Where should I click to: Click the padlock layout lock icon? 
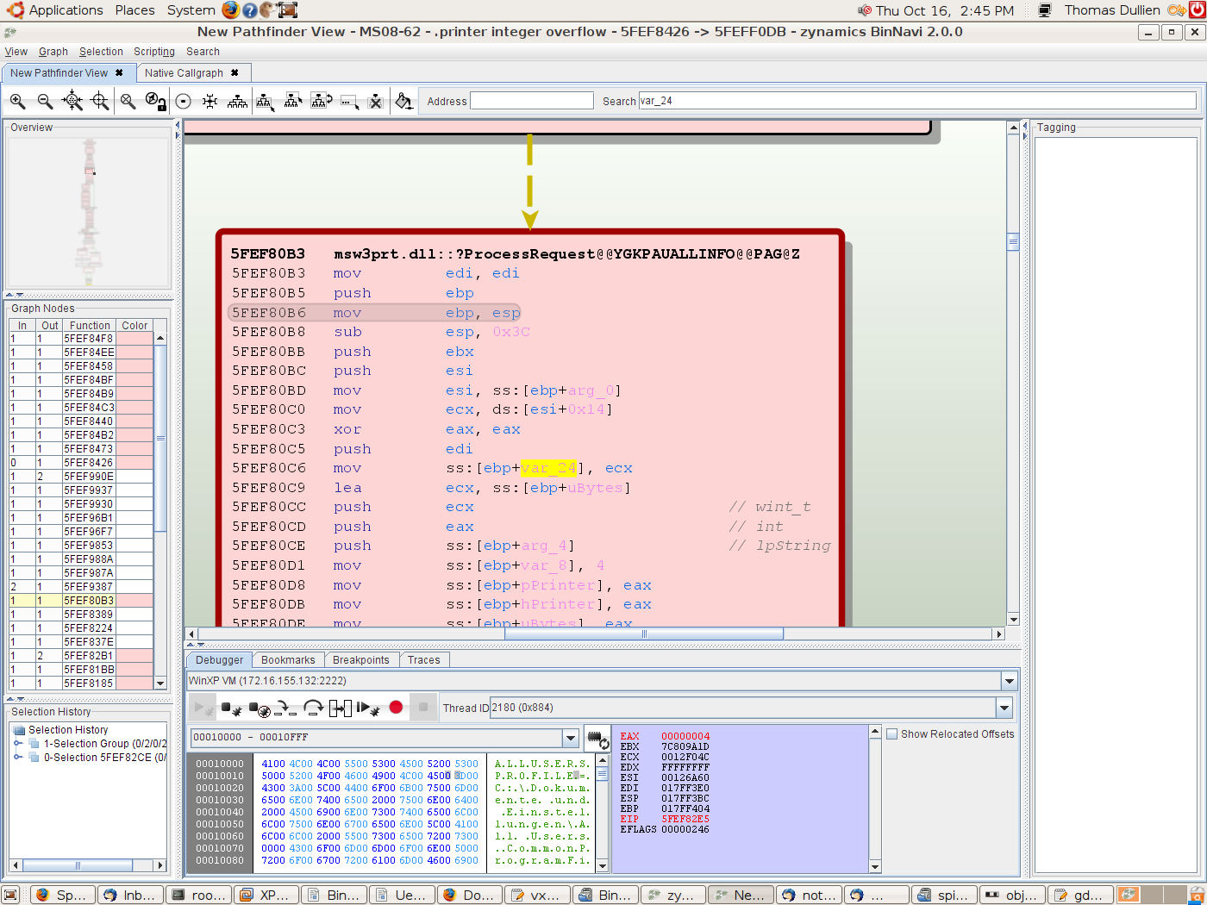point(155,102)
